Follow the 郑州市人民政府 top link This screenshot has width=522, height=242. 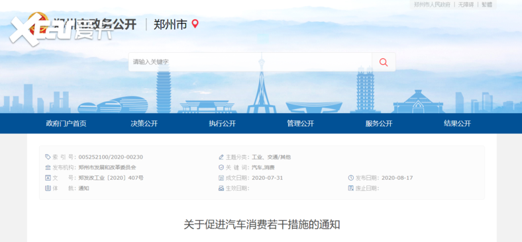432,5
